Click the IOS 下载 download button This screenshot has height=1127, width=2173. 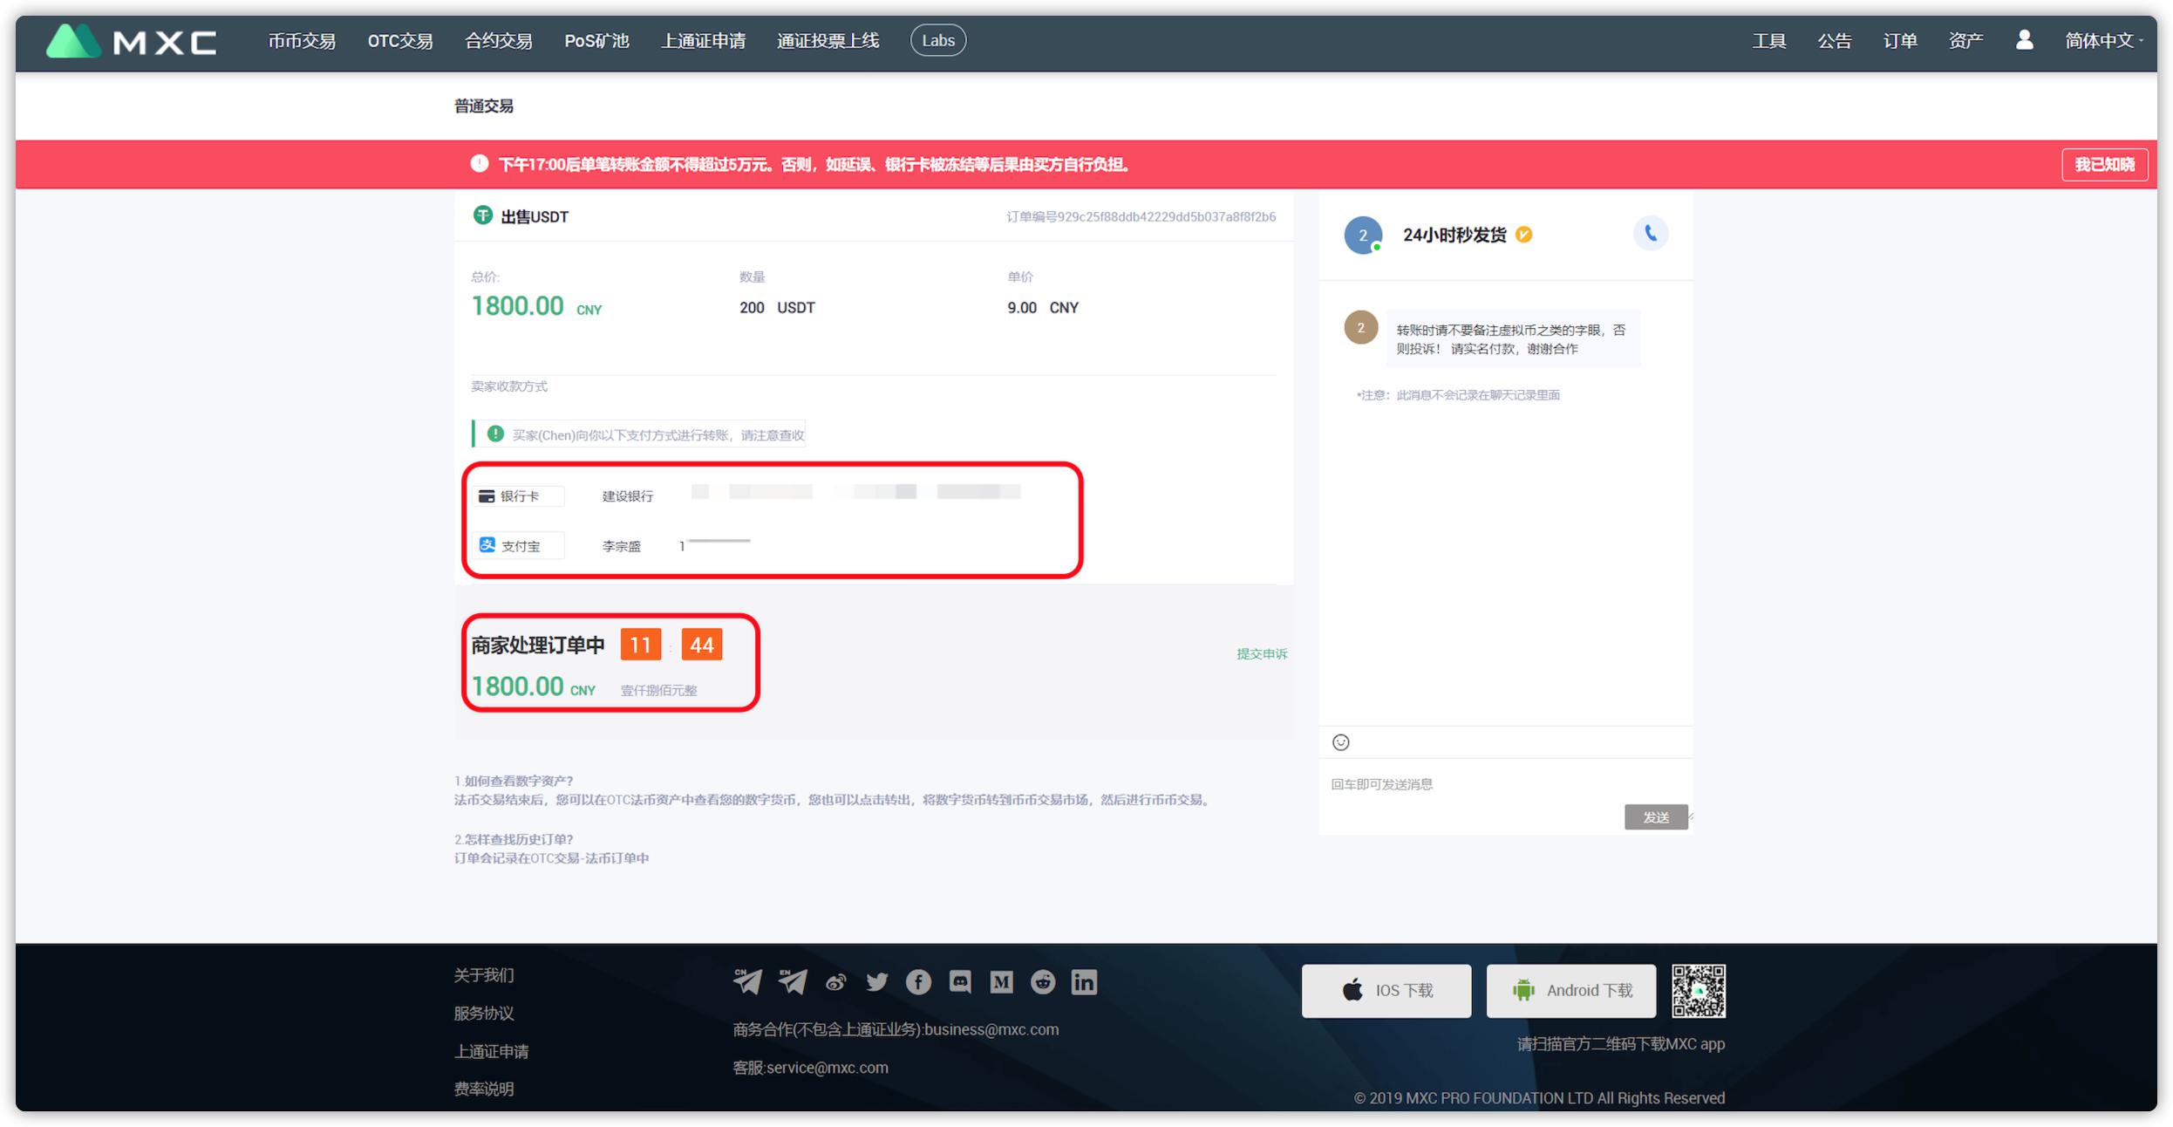click(x=1386, y=990)
